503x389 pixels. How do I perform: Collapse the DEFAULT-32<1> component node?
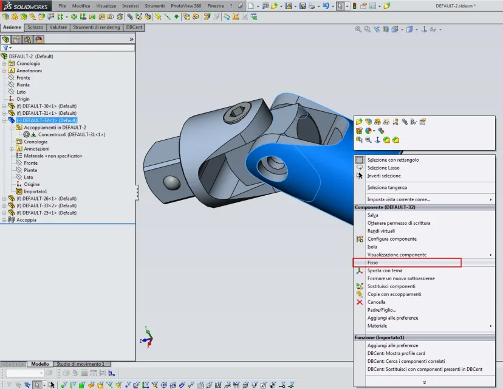(4, 120)
